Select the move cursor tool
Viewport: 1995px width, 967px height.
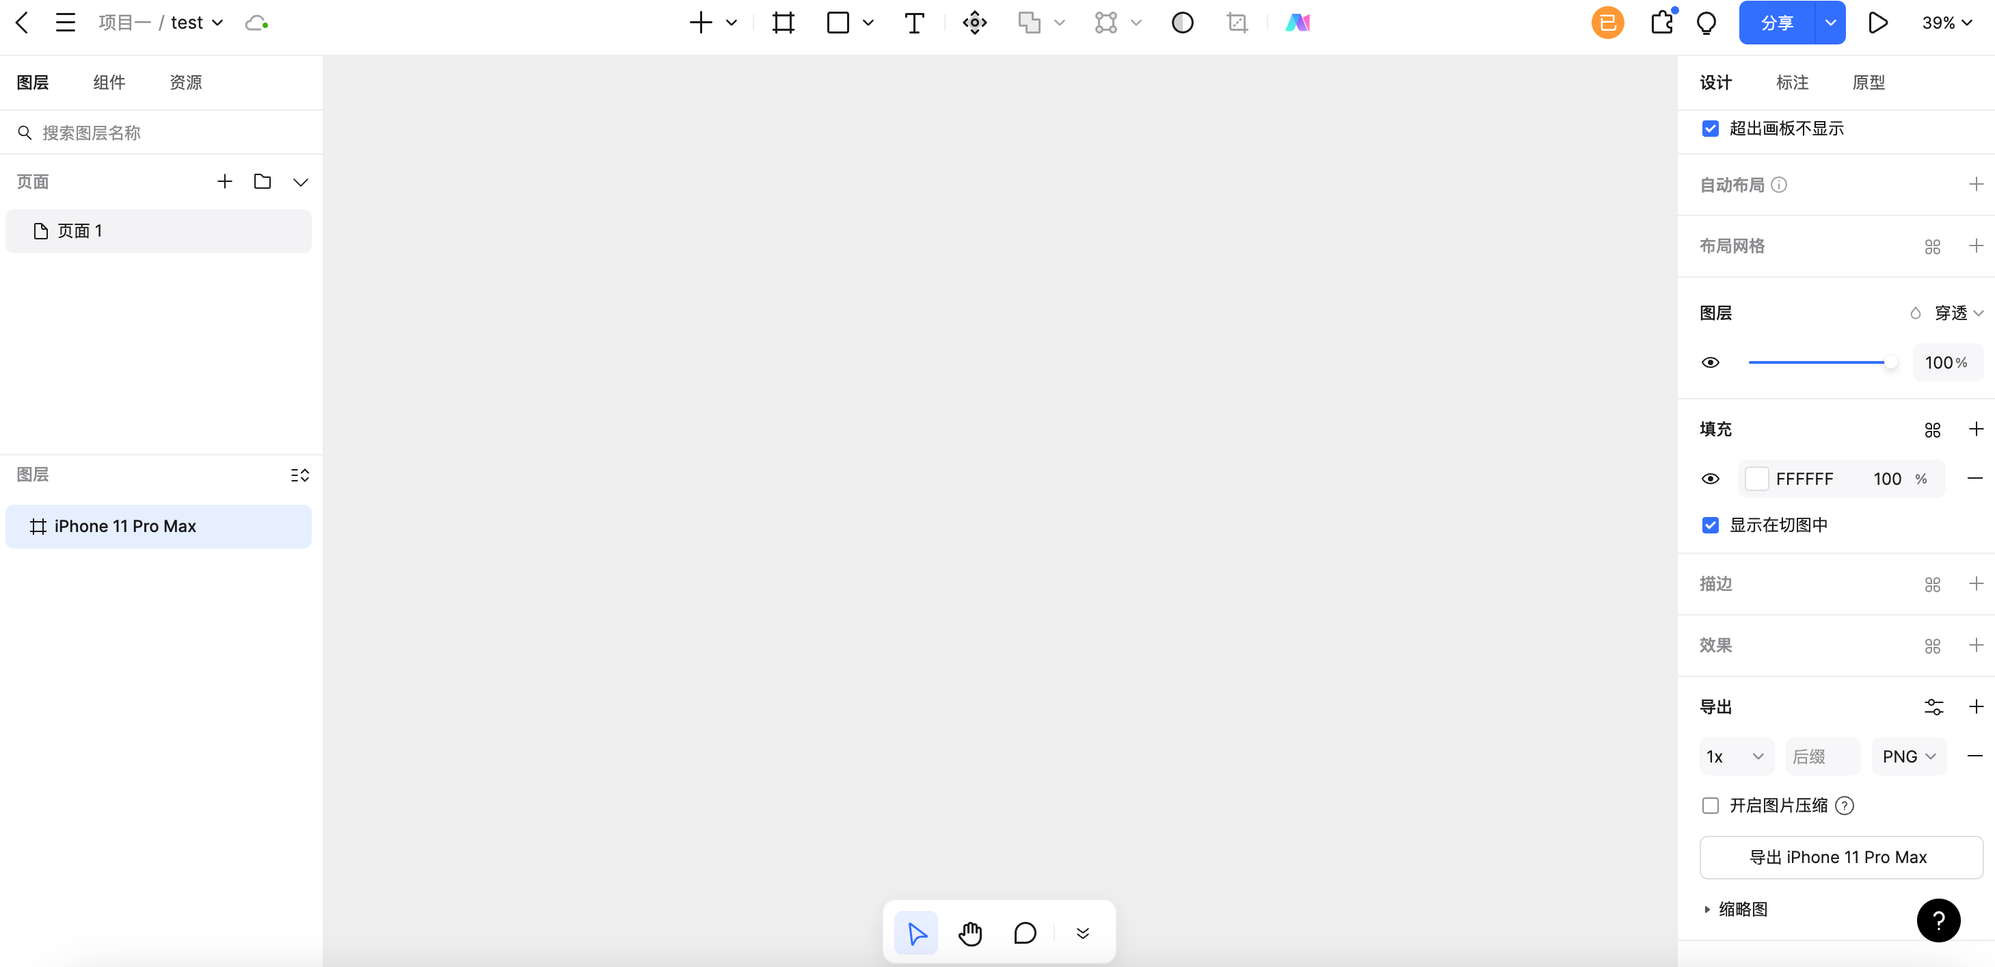(915, 933)
